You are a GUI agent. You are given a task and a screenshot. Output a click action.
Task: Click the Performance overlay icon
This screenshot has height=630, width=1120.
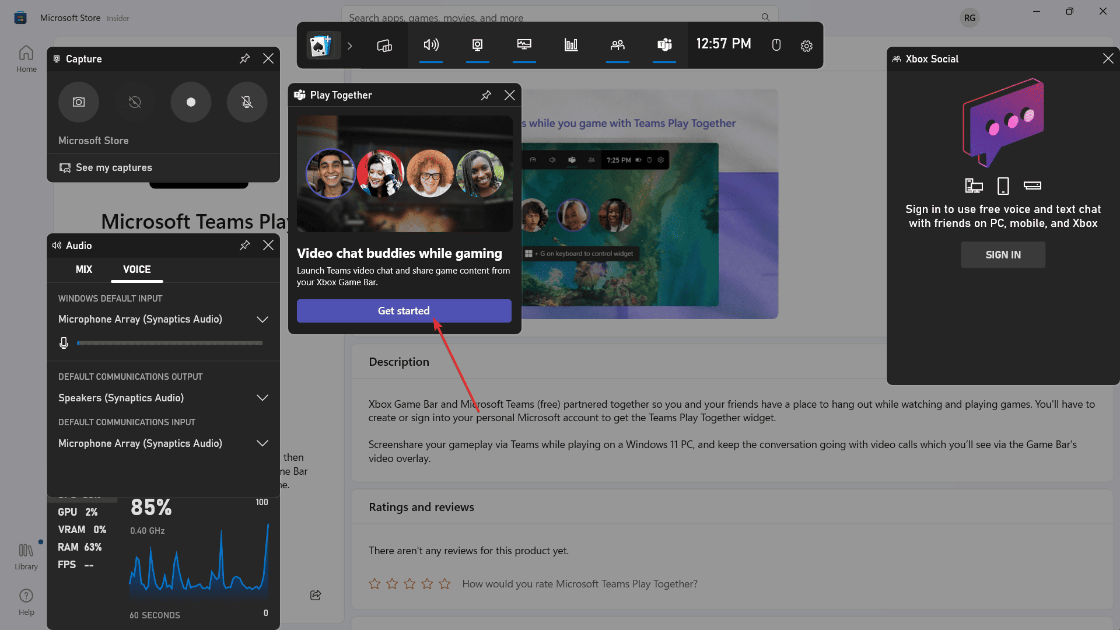coord(524,44)
